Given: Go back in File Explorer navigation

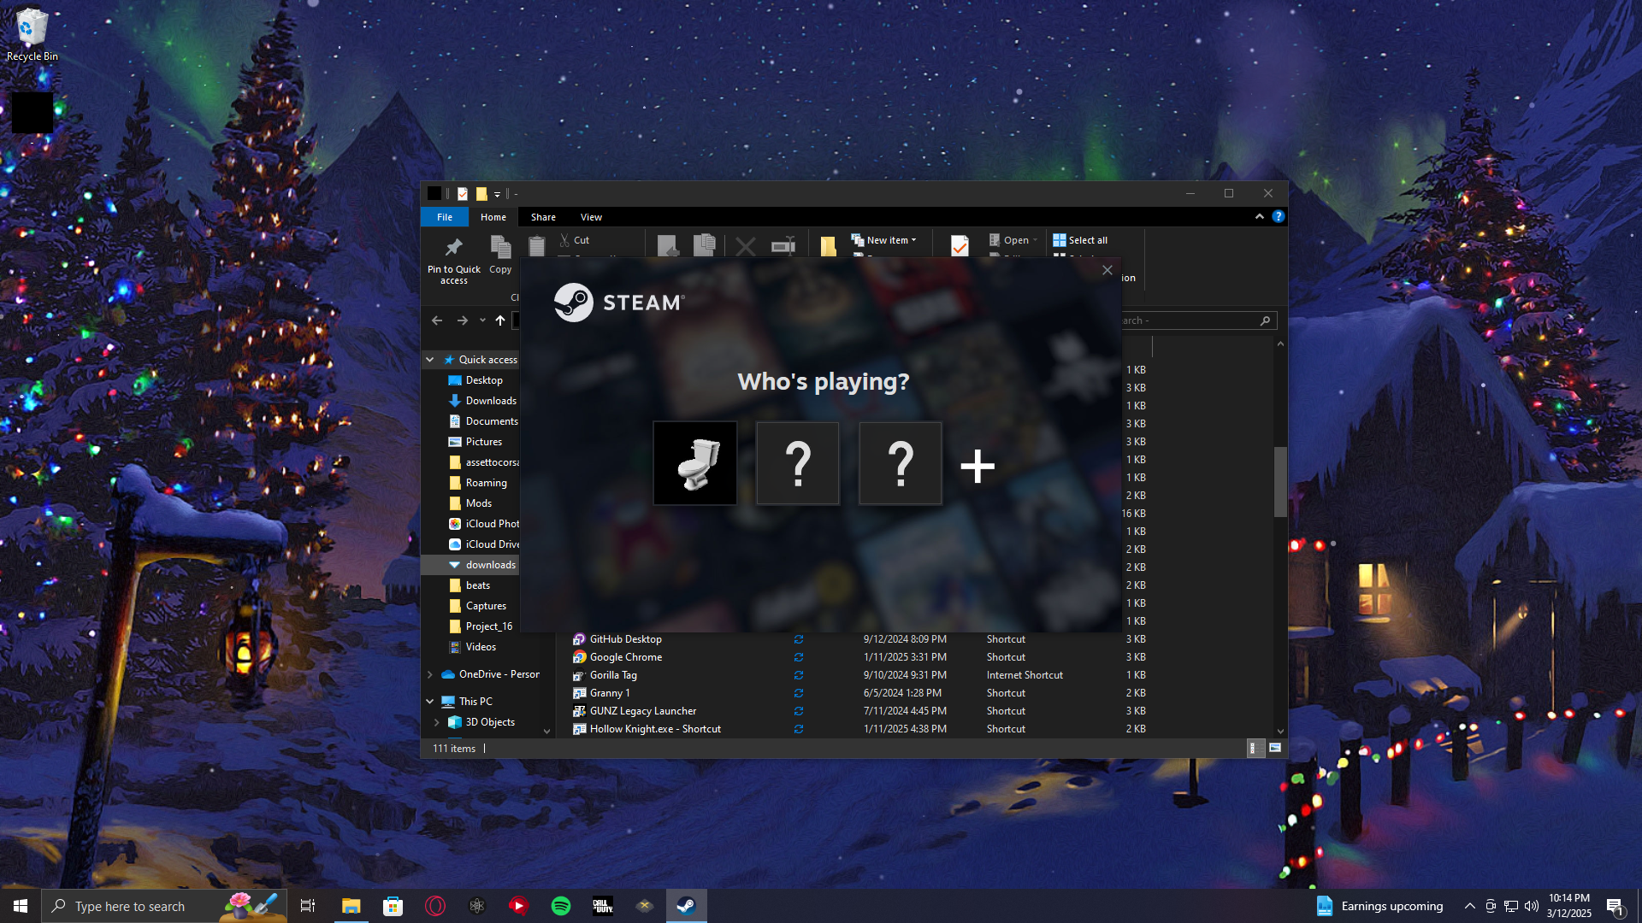Looking at the screenshot, I should click(437, 320).
